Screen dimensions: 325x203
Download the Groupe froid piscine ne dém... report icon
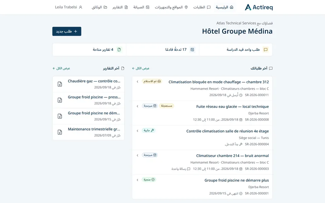coord(60,116)
